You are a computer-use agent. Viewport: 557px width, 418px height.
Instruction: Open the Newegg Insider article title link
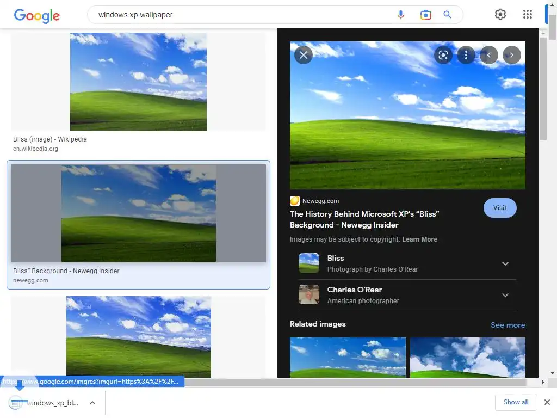(364, 219)
